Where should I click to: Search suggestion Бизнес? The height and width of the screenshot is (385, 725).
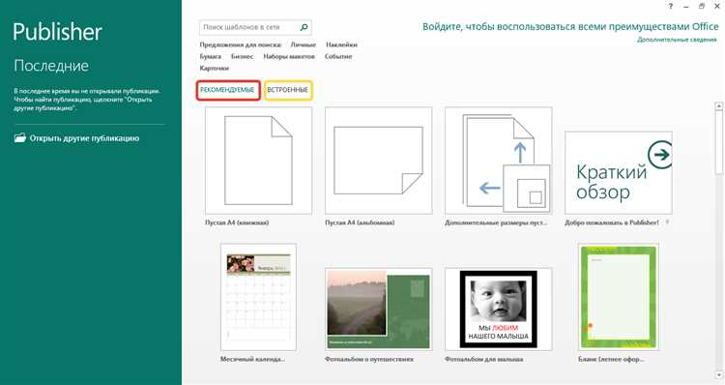pyautogui.click(x=242, y=56)
